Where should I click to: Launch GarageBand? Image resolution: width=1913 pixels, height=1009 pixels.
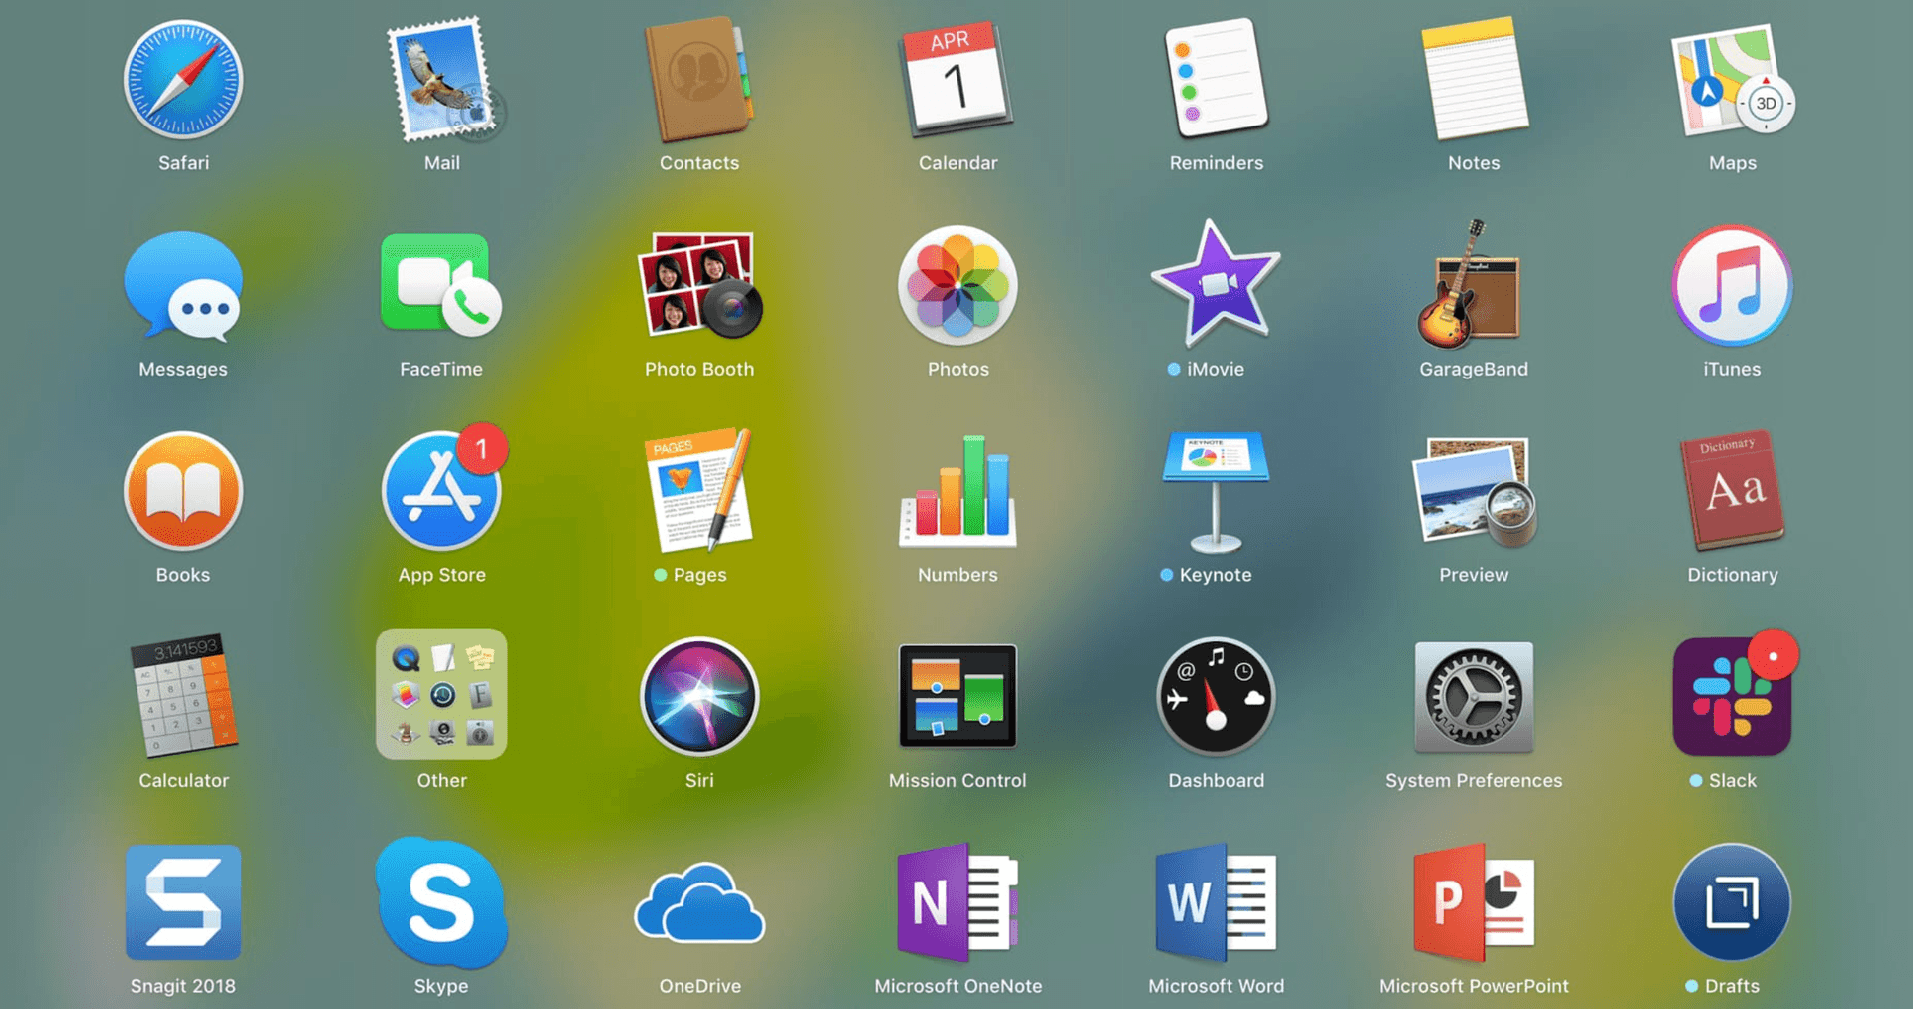click(1473, 286)
